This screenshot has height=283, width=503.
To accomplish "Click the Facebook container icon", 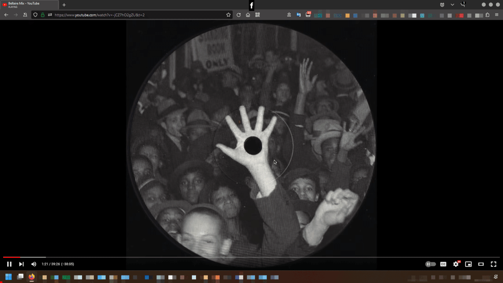I will [251, 6].
